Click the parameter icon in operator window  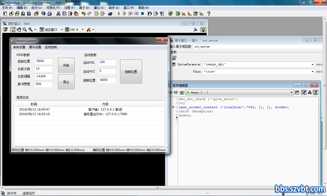point(174,58)
